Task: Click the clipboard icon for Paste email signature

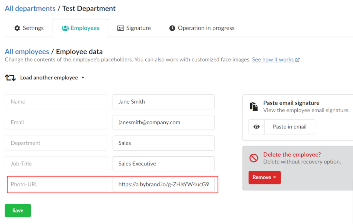Action: click(254, 106)
